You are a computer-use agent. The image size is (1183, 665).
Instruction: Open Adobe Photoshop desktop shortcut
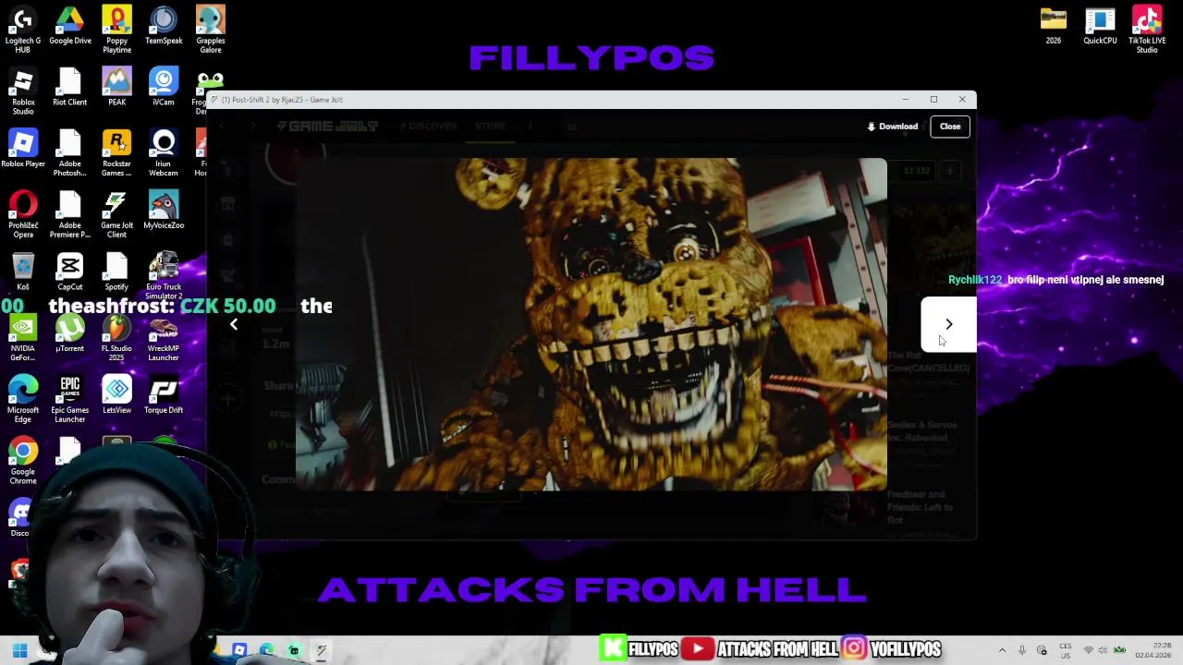pyautogui.click(x=70, y=153)
